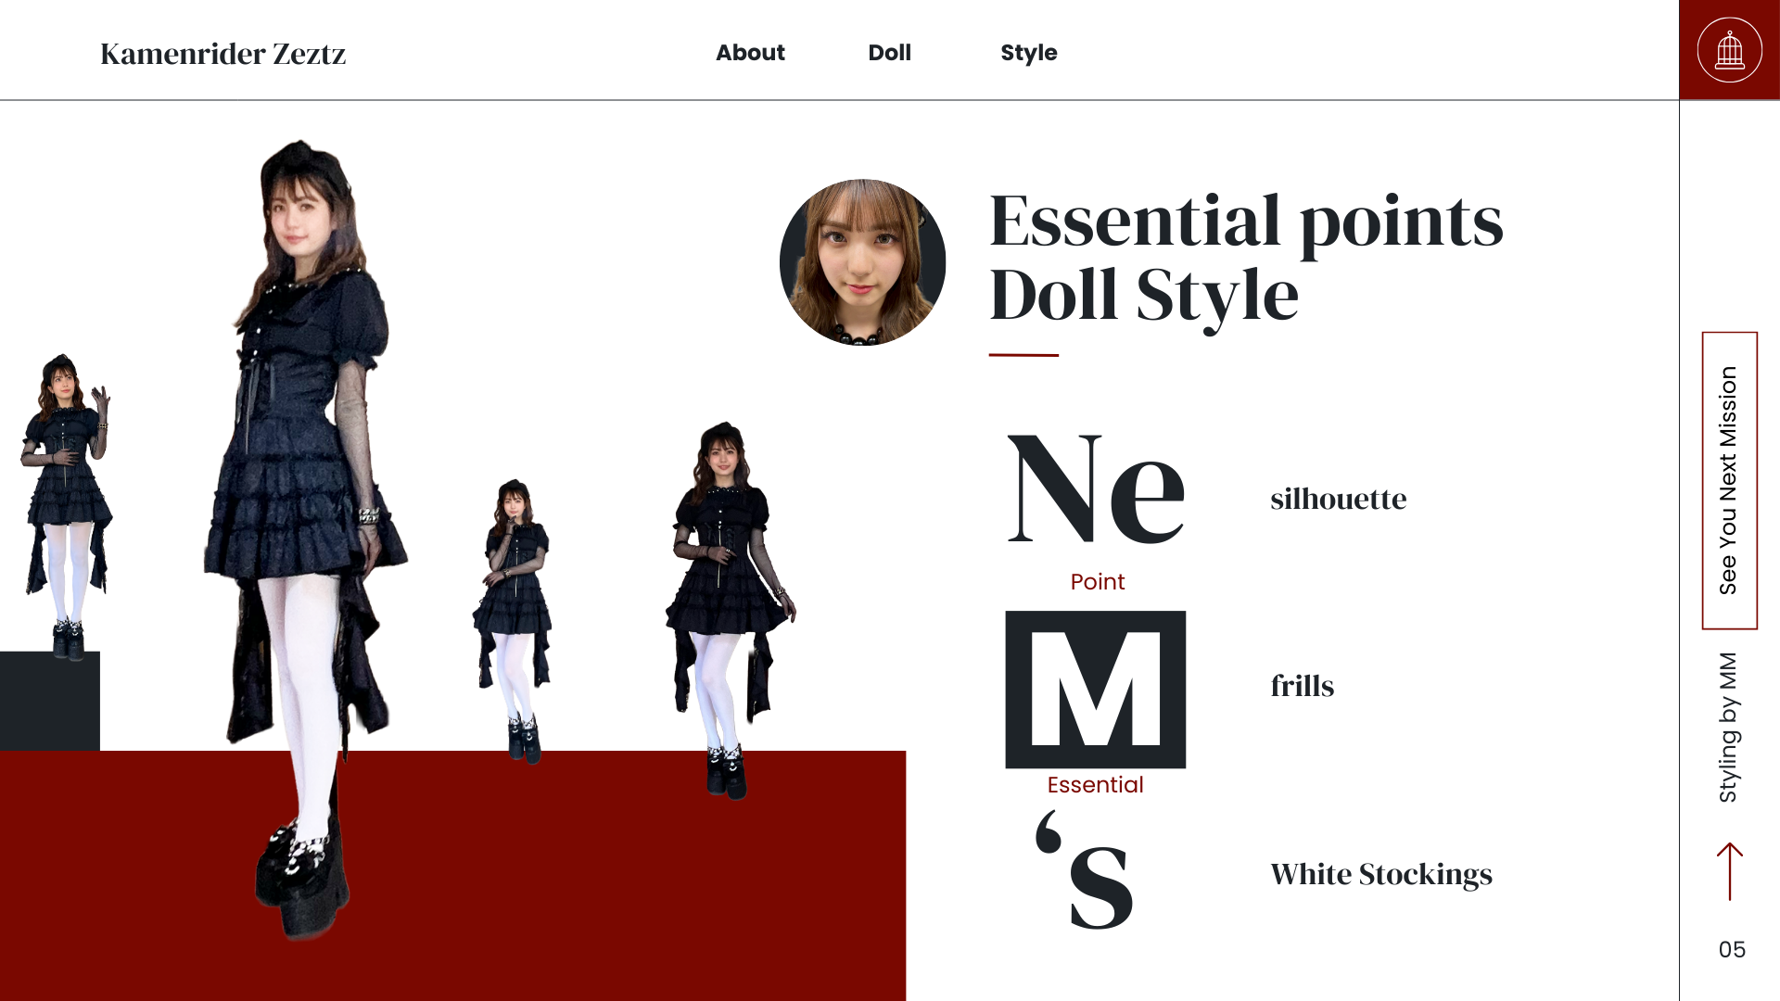Click the frills point label
The image size is (1780, 1001).
click(x=1302, y=686)
